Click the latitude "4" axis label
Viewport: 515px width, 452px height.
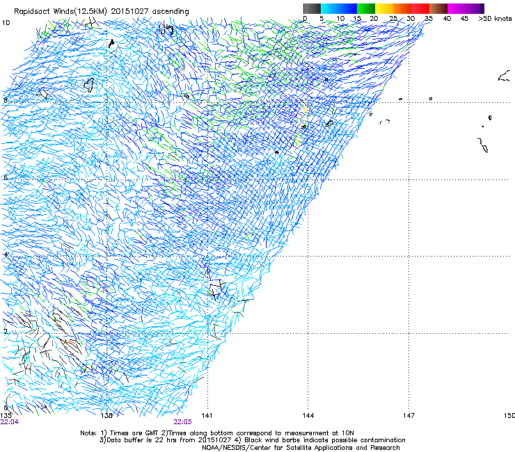pyautogui.click(x=6, y=255)
